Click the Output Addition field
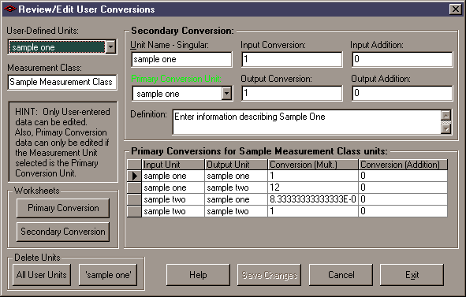 point(402,93)
